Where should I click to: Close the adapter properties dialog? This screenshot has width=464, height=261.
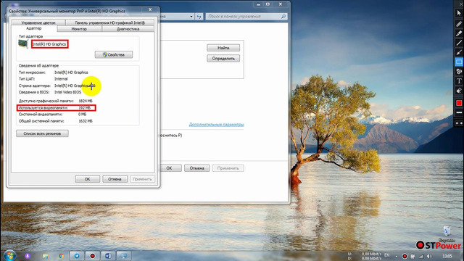tap(150, 9)
